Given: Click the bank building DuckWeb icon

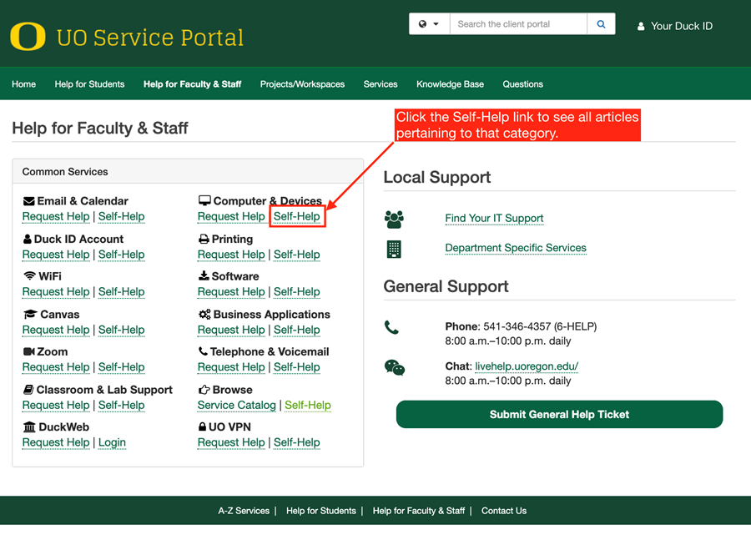Looking at the screenshot, I should coord(29,427).
